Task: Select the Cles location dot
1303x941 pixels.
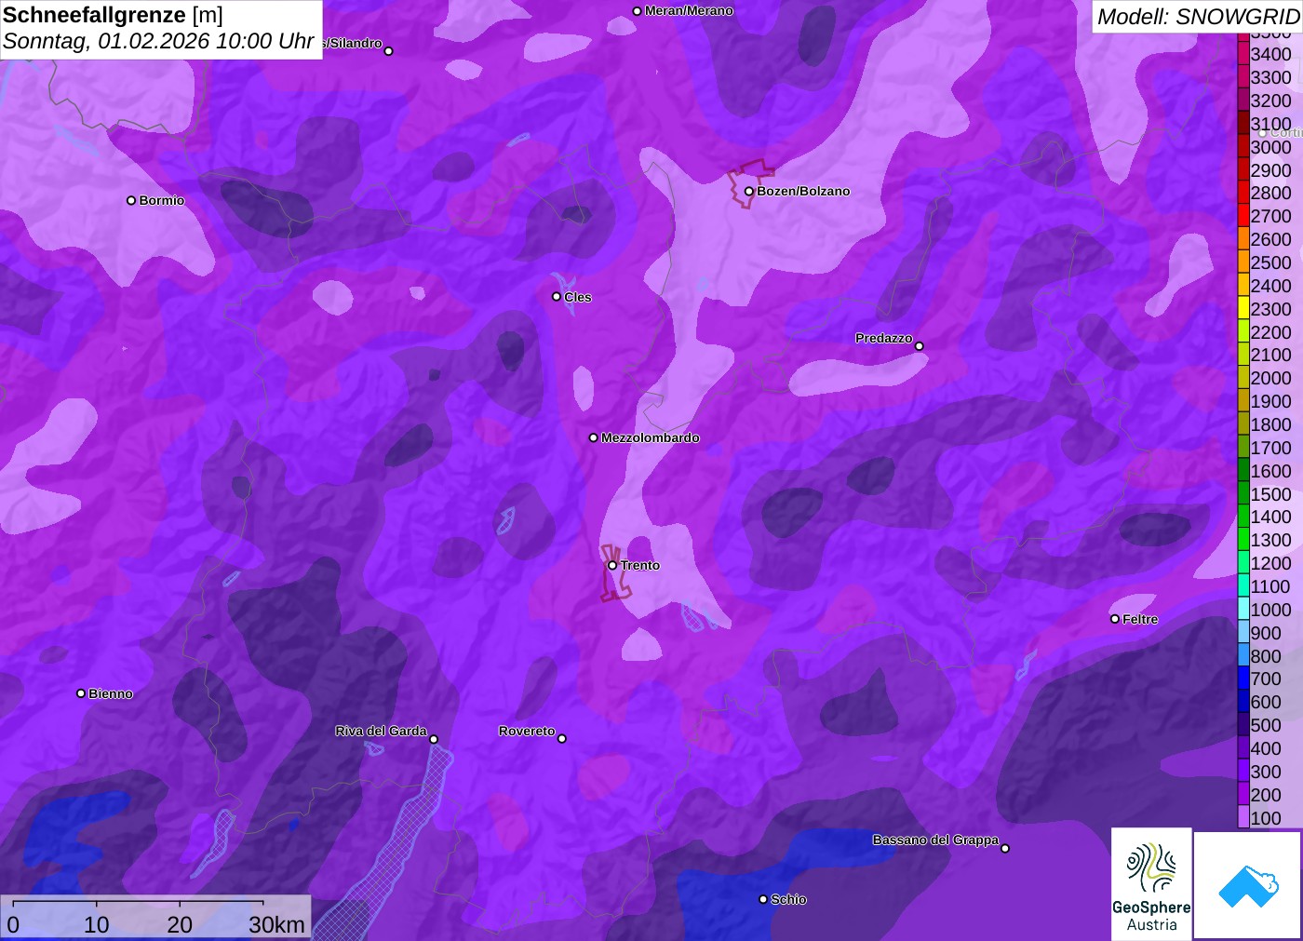Action: click(x=557, y=297)
